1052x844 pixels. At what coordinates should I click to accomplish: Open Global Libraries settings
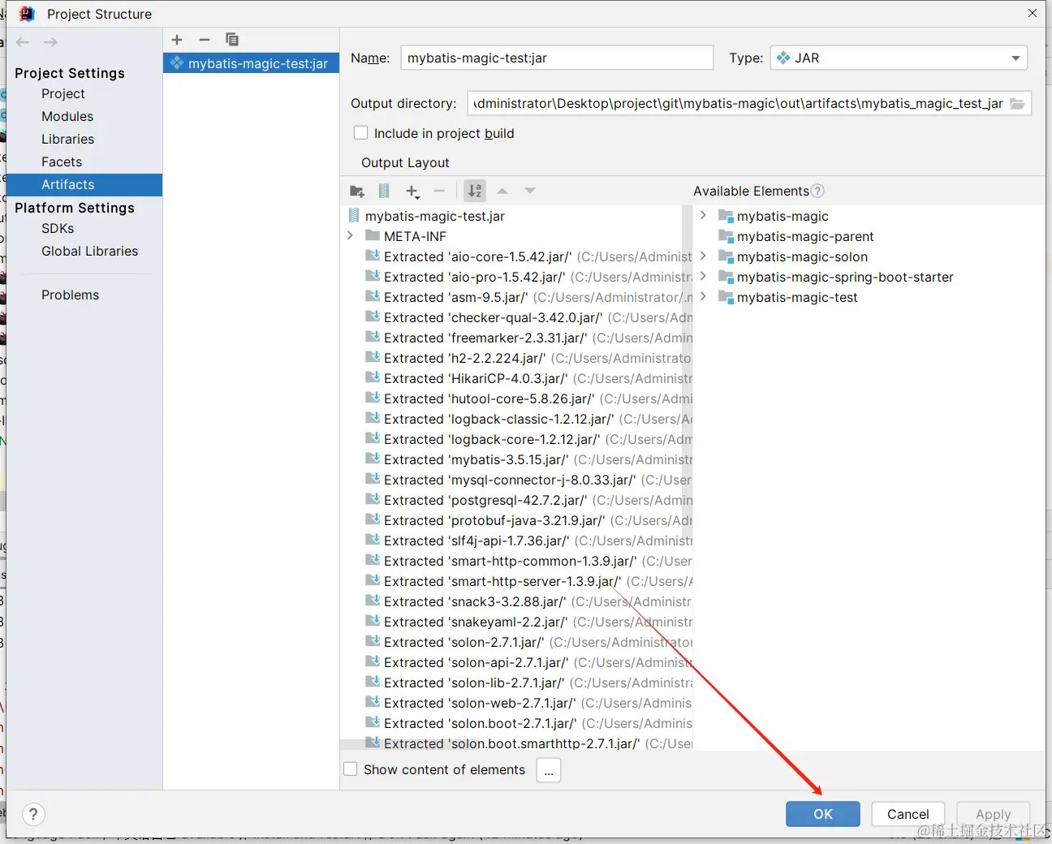click(x=90, y=252)
